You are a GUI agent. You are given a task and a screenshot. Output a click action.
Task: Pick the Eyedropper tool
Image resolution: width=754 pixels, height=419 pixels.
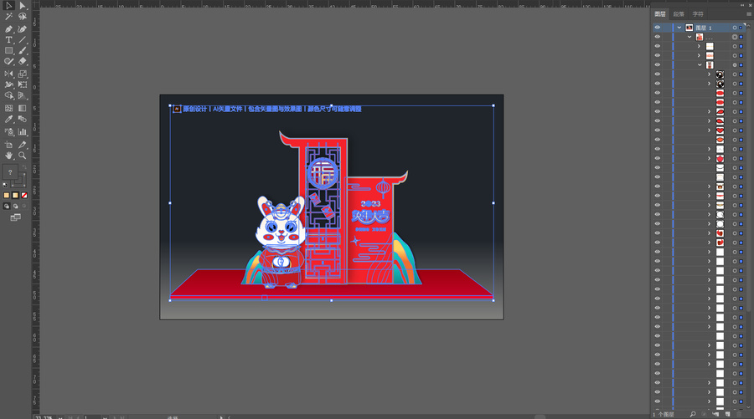pos(8,119)
